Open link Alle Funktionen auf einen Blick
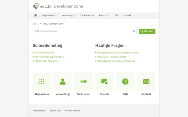This screenshot has width=188, height=117. (49, 57)
